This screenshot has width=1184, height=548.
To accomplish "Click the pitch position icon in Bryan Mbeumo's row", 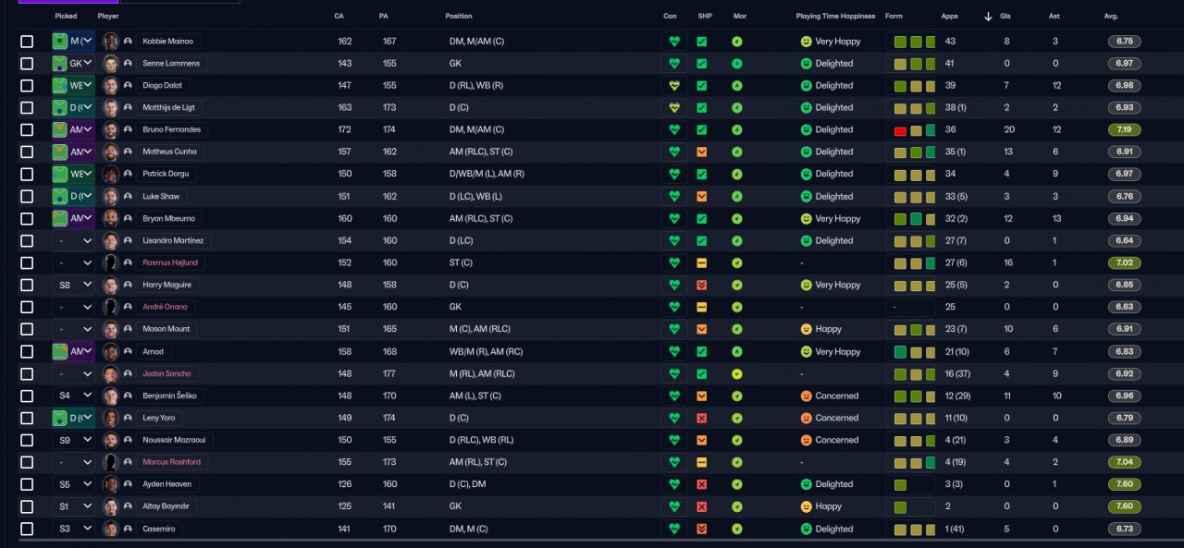I will coord(60,219).
